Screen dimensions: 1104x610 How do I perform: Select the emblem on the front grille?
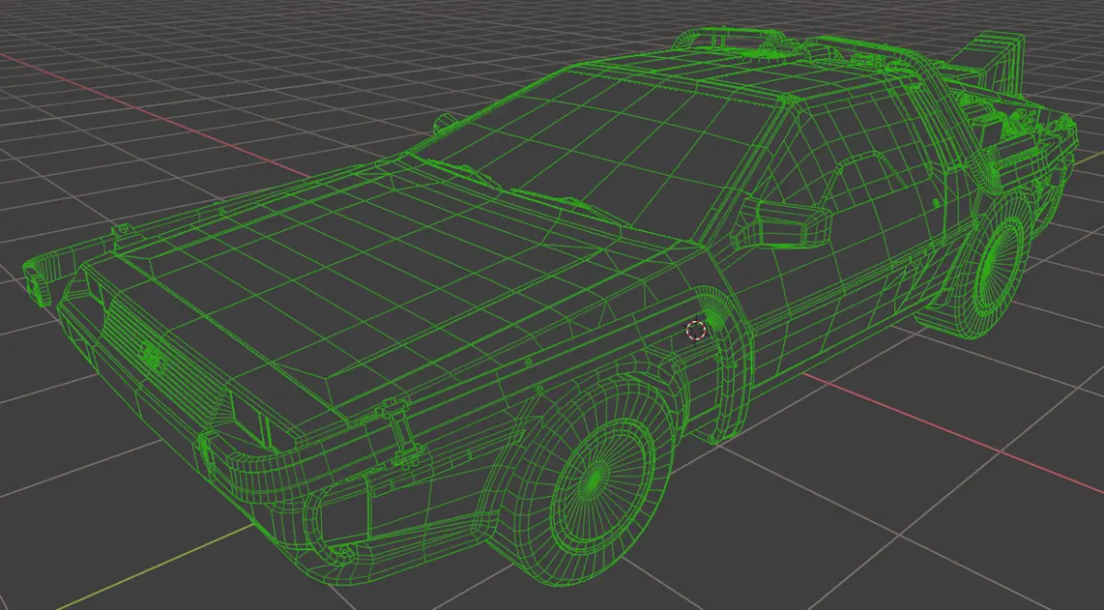click(151, 357)
